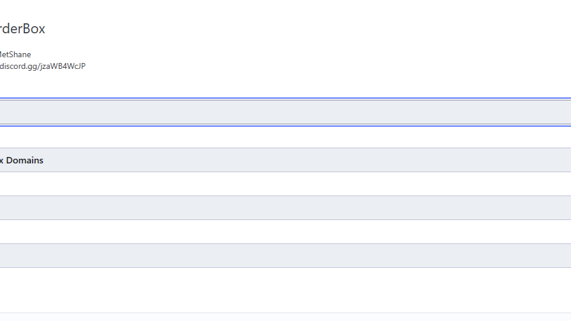Image resolution: width=571 pixels, height=321 pixels.
Task: Click the MetShane author name
Action: (16, 54)
